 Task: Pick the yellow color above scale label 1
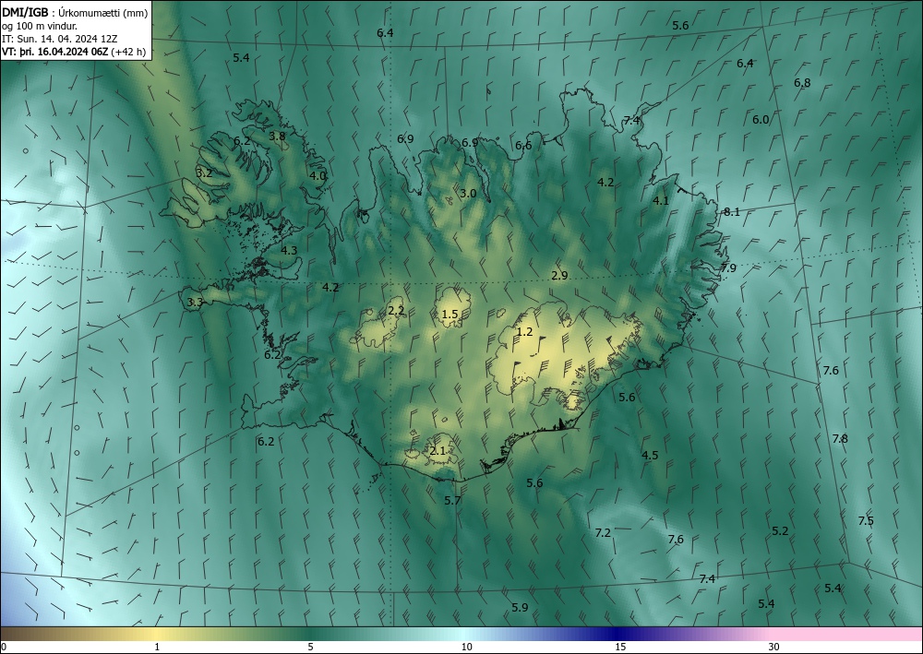click(x=157, y=634)
